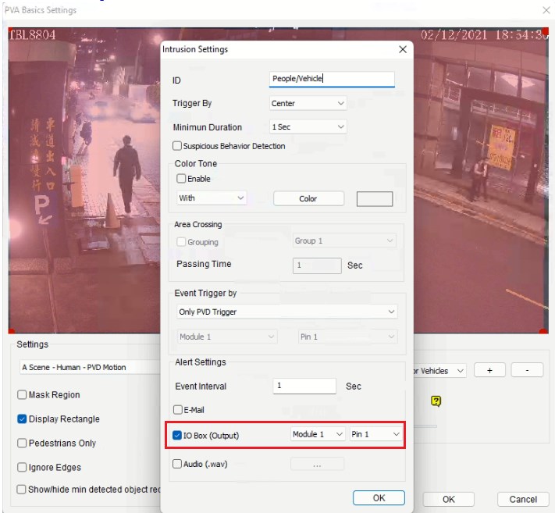Click the yellow question mark help icon
Image resolution: width=555 pixels, height=513 pixels.
tap(436, 401)
